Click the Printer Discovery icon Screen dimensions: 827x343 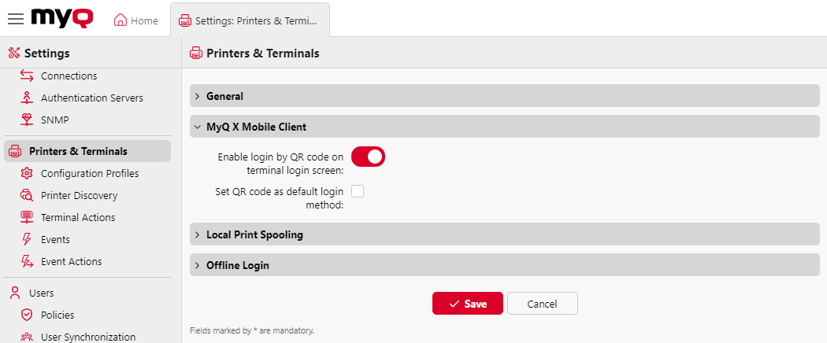[x=27, y=196]
